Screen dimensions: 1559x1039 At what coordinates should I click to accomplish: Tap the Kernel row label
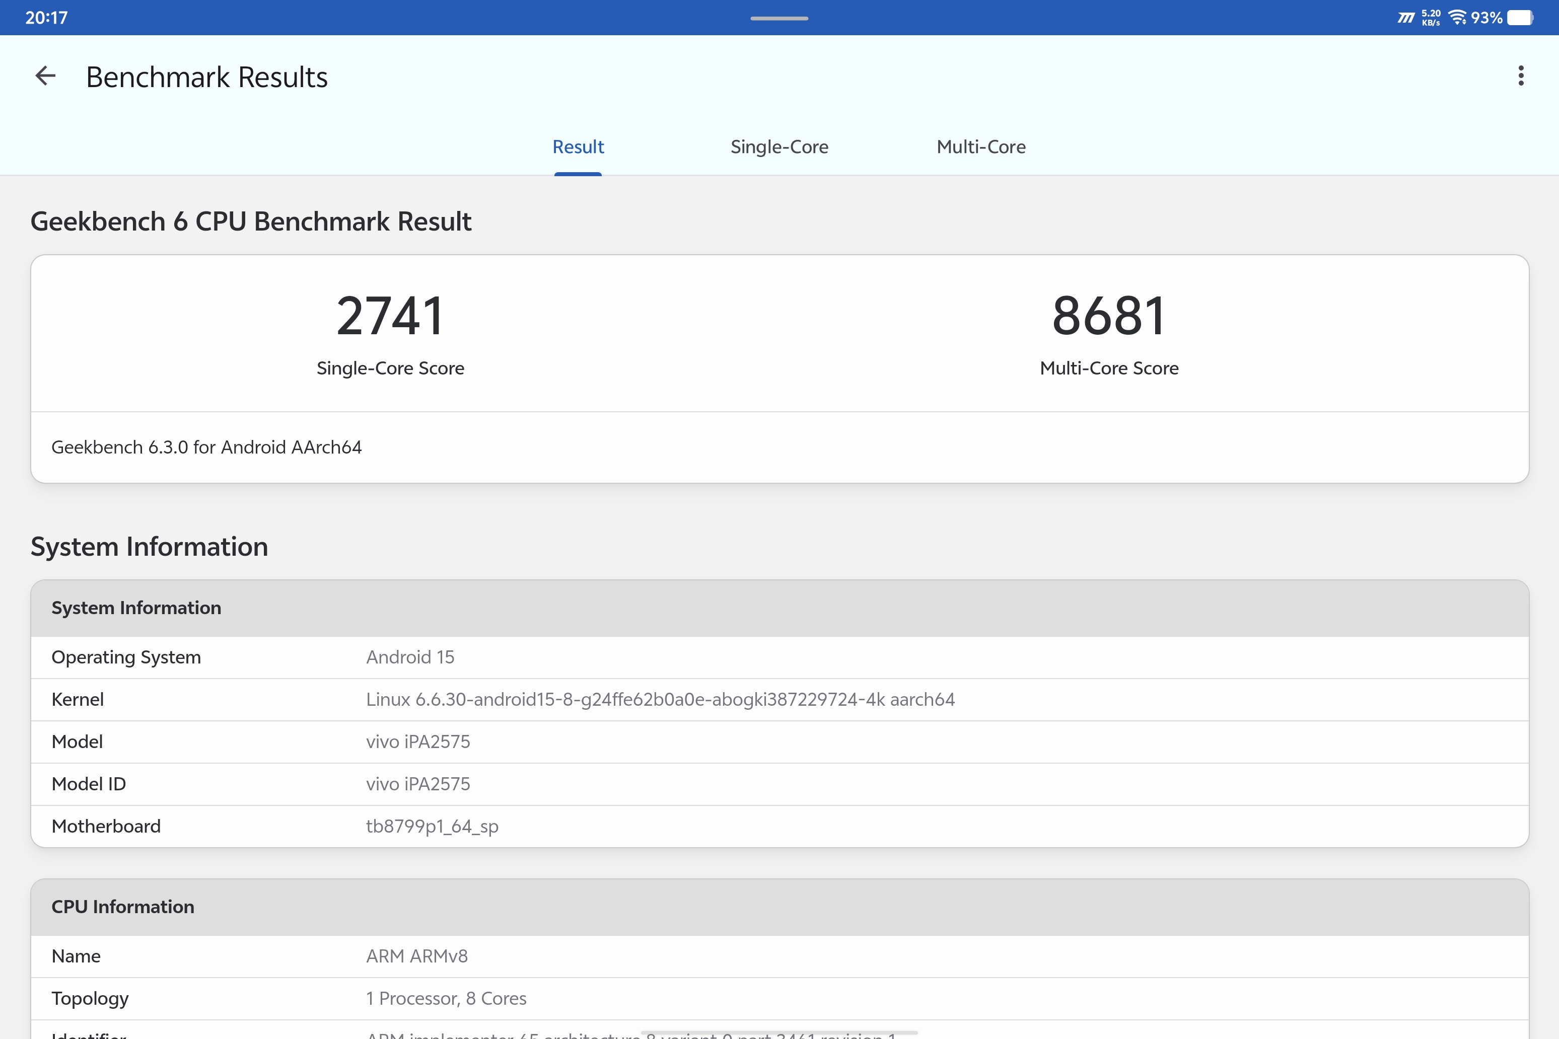click(x=78, y=700)
